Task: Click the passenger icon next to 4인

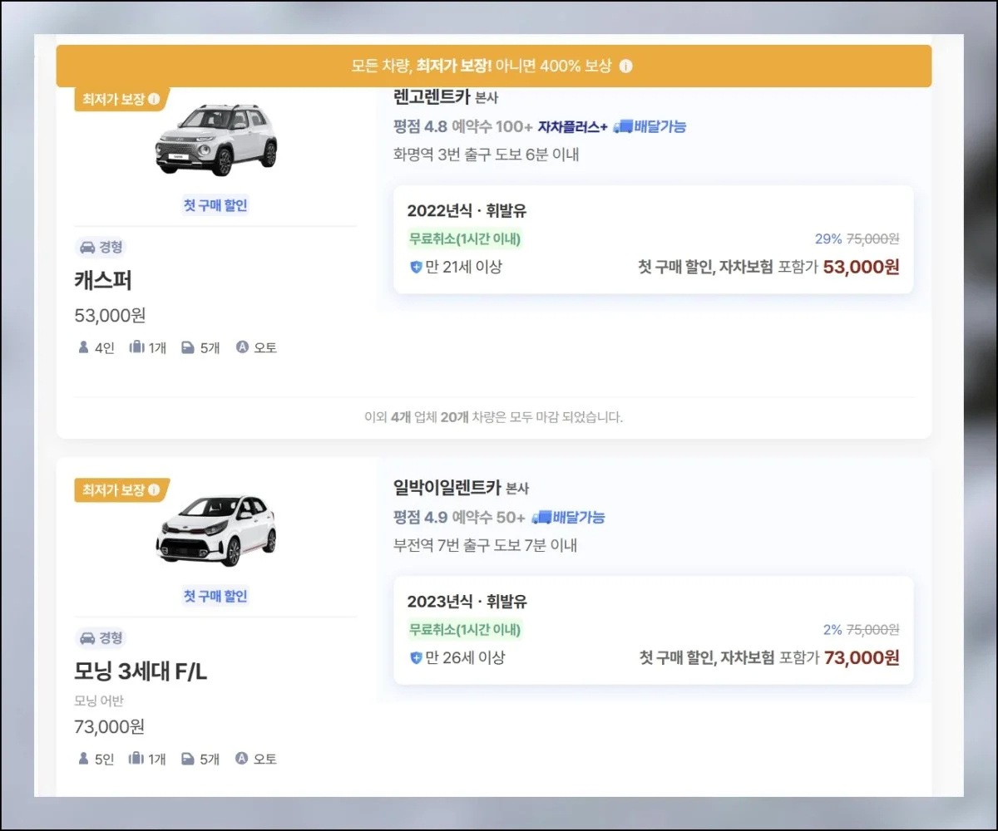Action: [83, 347]
